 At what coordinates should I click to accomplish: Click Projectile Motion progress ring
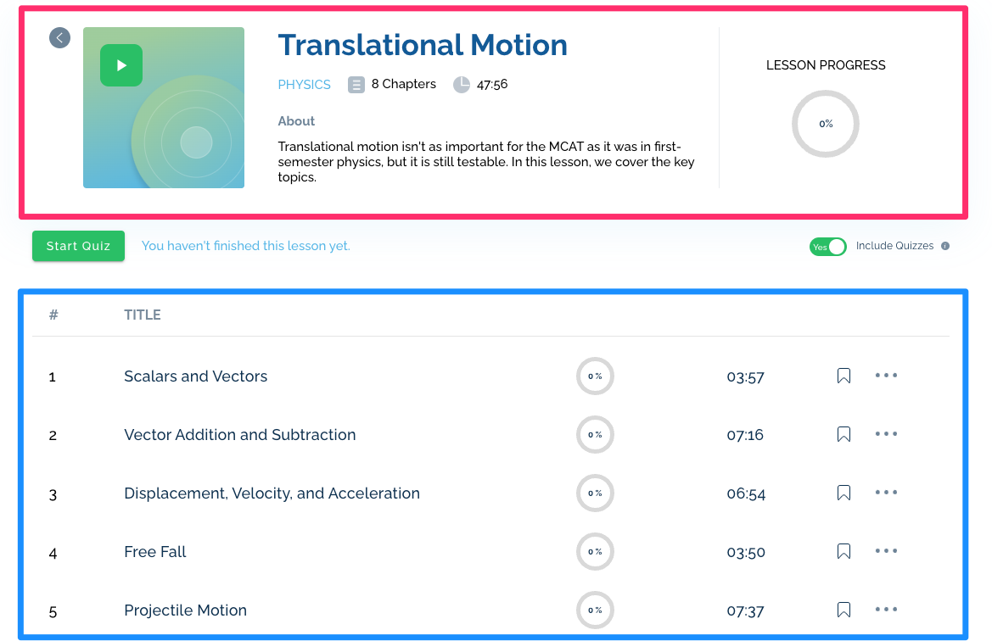pos(596,610)
